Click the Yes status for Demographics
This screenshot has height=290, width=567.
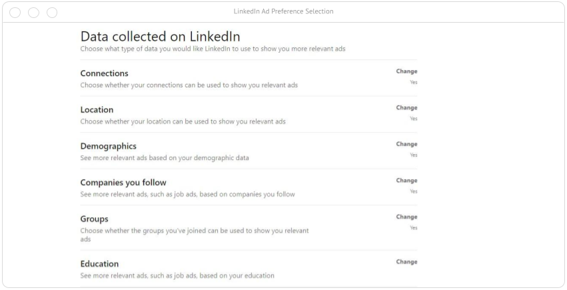[414, 155]
